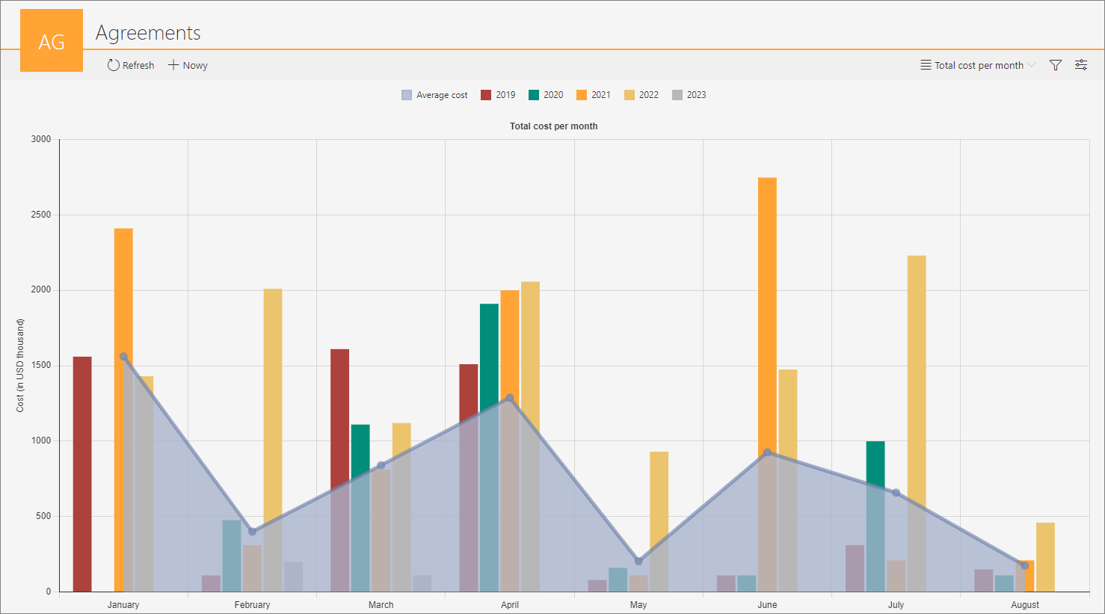Screen dimensions: 1105x614
Task: Click the average line point above August
Action: coord(1025,565)
